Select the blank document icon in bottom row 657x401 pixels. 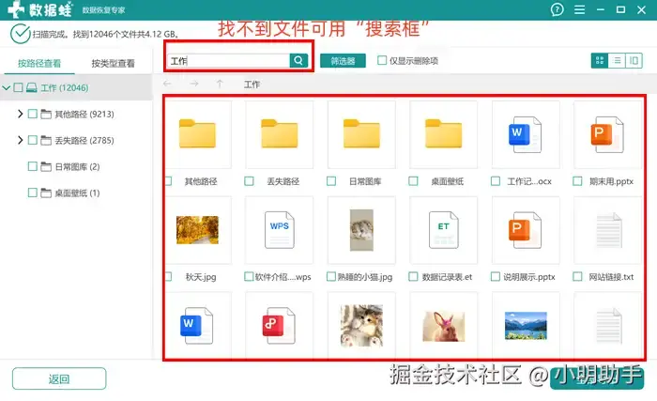pos(609,326)
